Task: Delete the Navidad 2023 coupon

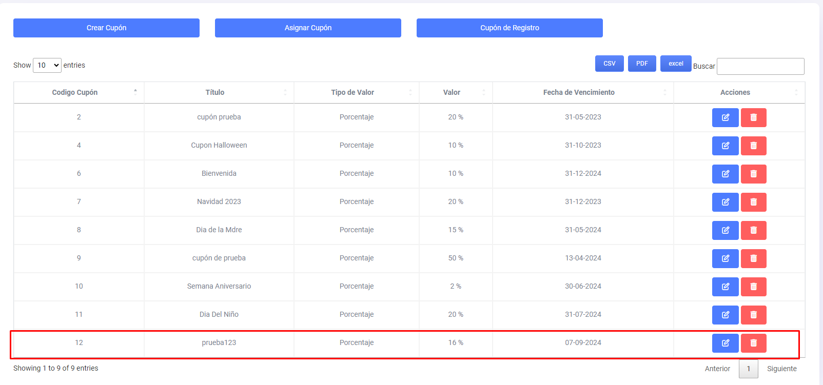Action: [x=753, y=202]
